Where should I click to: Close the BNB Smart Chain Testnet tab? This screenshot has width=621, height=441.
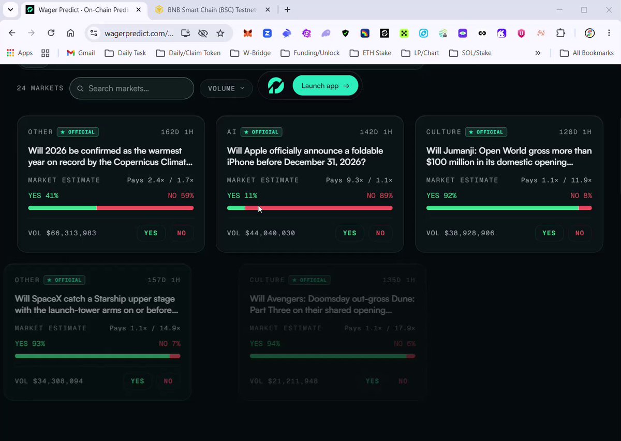(267, 10)
